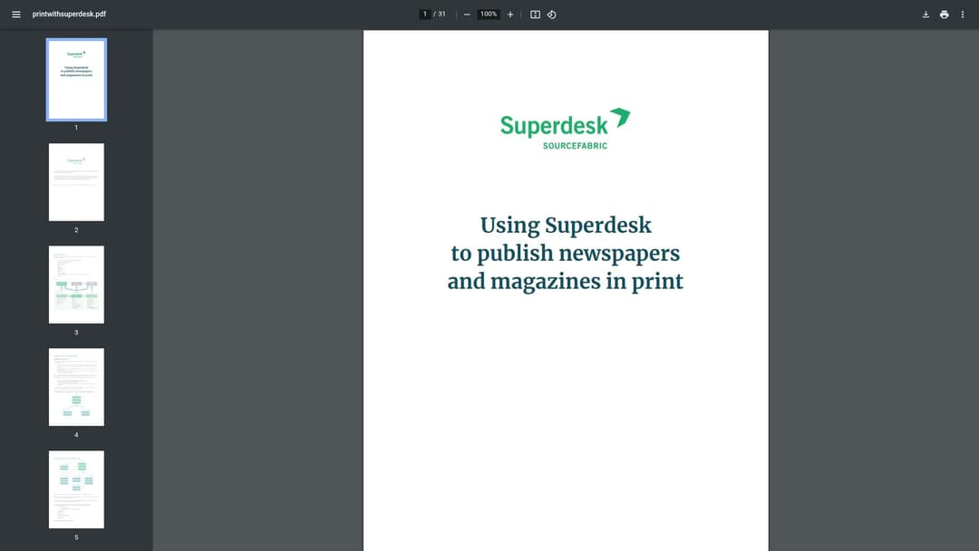Click the printwithsuperdesk.pdf file name
The height and width of the screenshot is (551, 979).
(x=69, y=14)
